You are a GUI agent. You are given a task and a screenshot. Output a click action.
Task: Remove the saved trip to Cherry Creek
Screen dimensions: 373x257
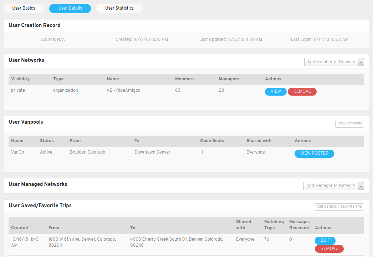pyautogui.click(x=329, y=248)
